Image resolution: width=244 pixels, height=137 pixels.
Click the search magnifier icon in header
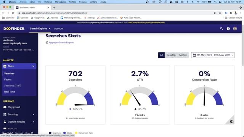pos(221,29)
